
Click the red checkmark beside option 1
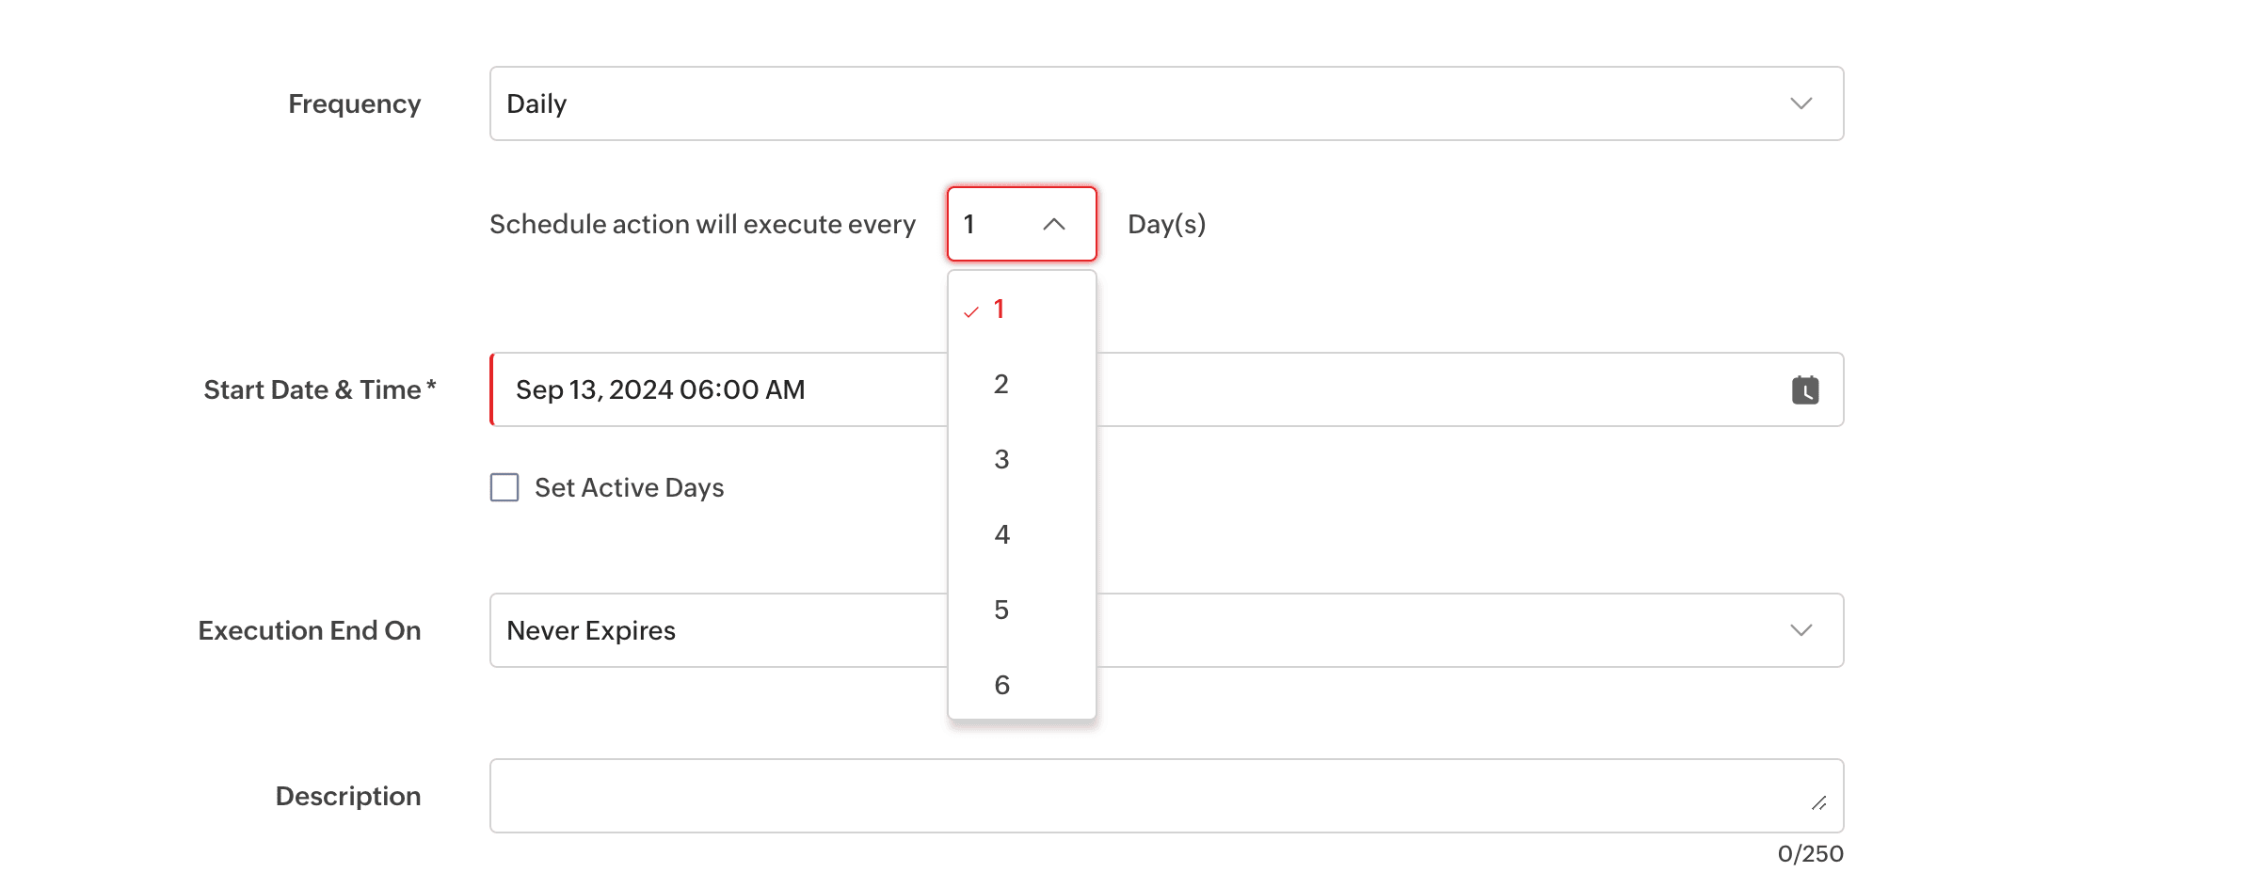pos(971,311)
